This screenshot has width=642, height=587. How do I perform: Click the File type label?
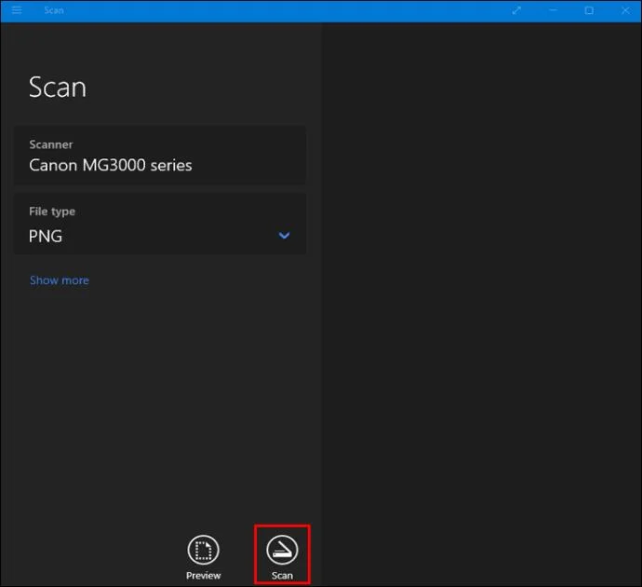[52, 212]
